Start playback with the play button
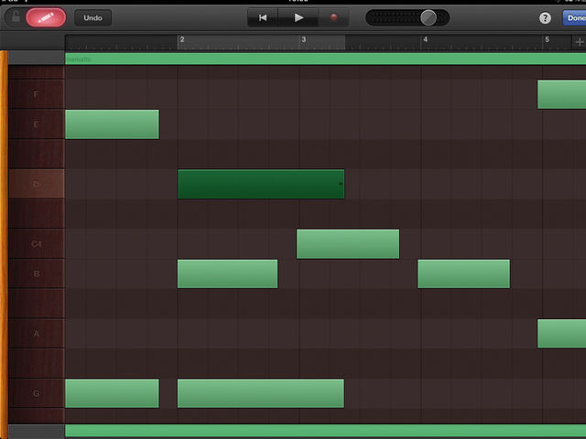This screenshot has height=439, width=586. pos(298,17)
